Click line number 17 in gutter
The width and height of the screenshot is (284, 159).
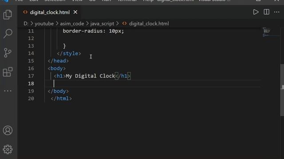pos(31,76)
